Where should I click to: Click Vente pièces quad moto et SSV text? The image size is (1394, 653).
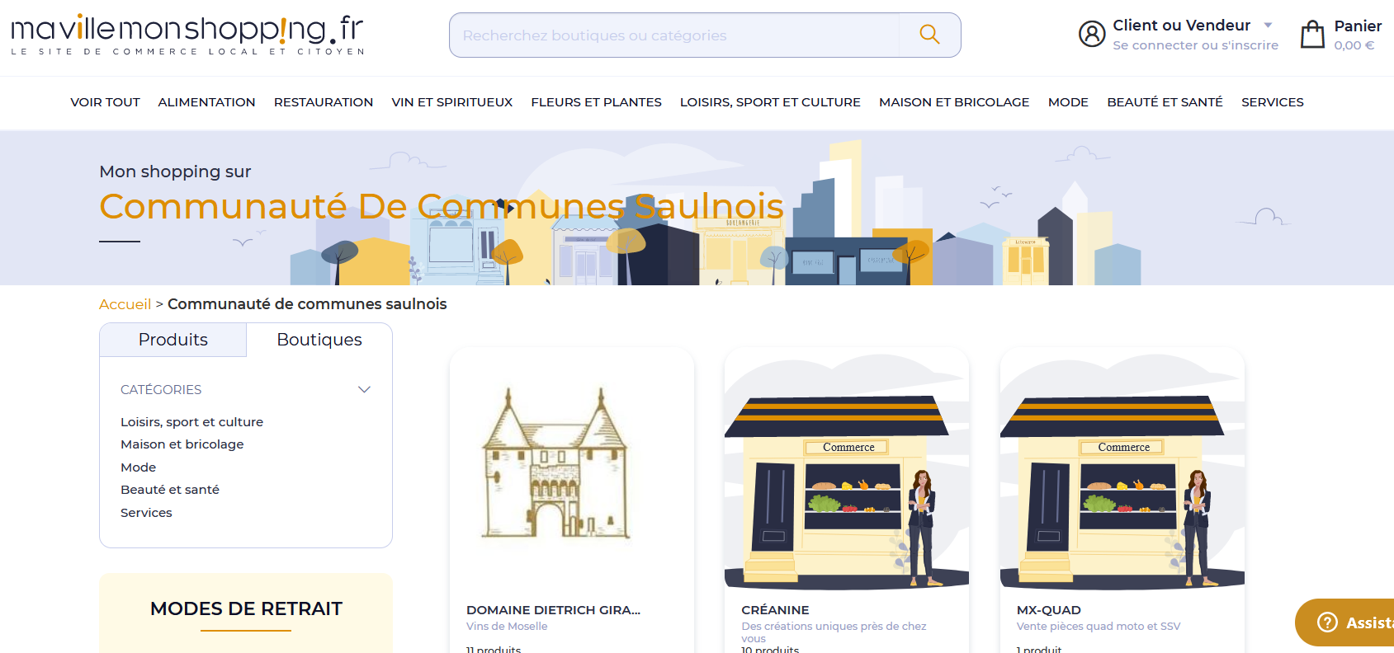point(1099,627)
